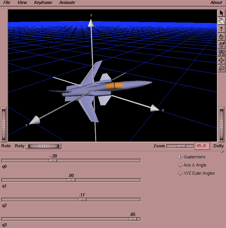The width and height of the screenshot is (226, 228).
Task: Click the q2 slider handle
Action: [82, 200]
